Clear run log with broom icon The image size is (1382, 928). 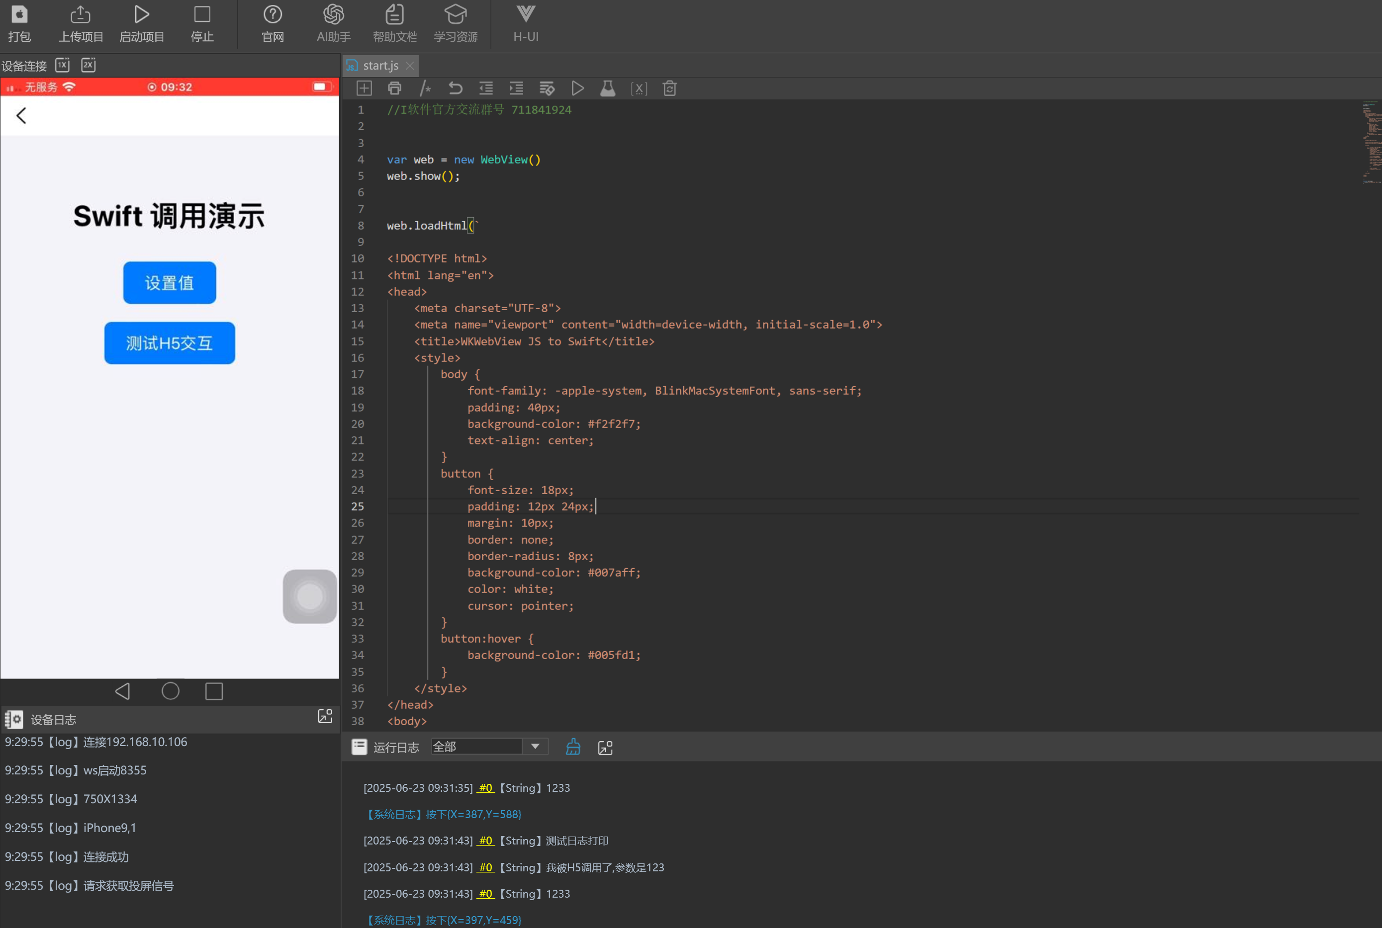[573, 747]
